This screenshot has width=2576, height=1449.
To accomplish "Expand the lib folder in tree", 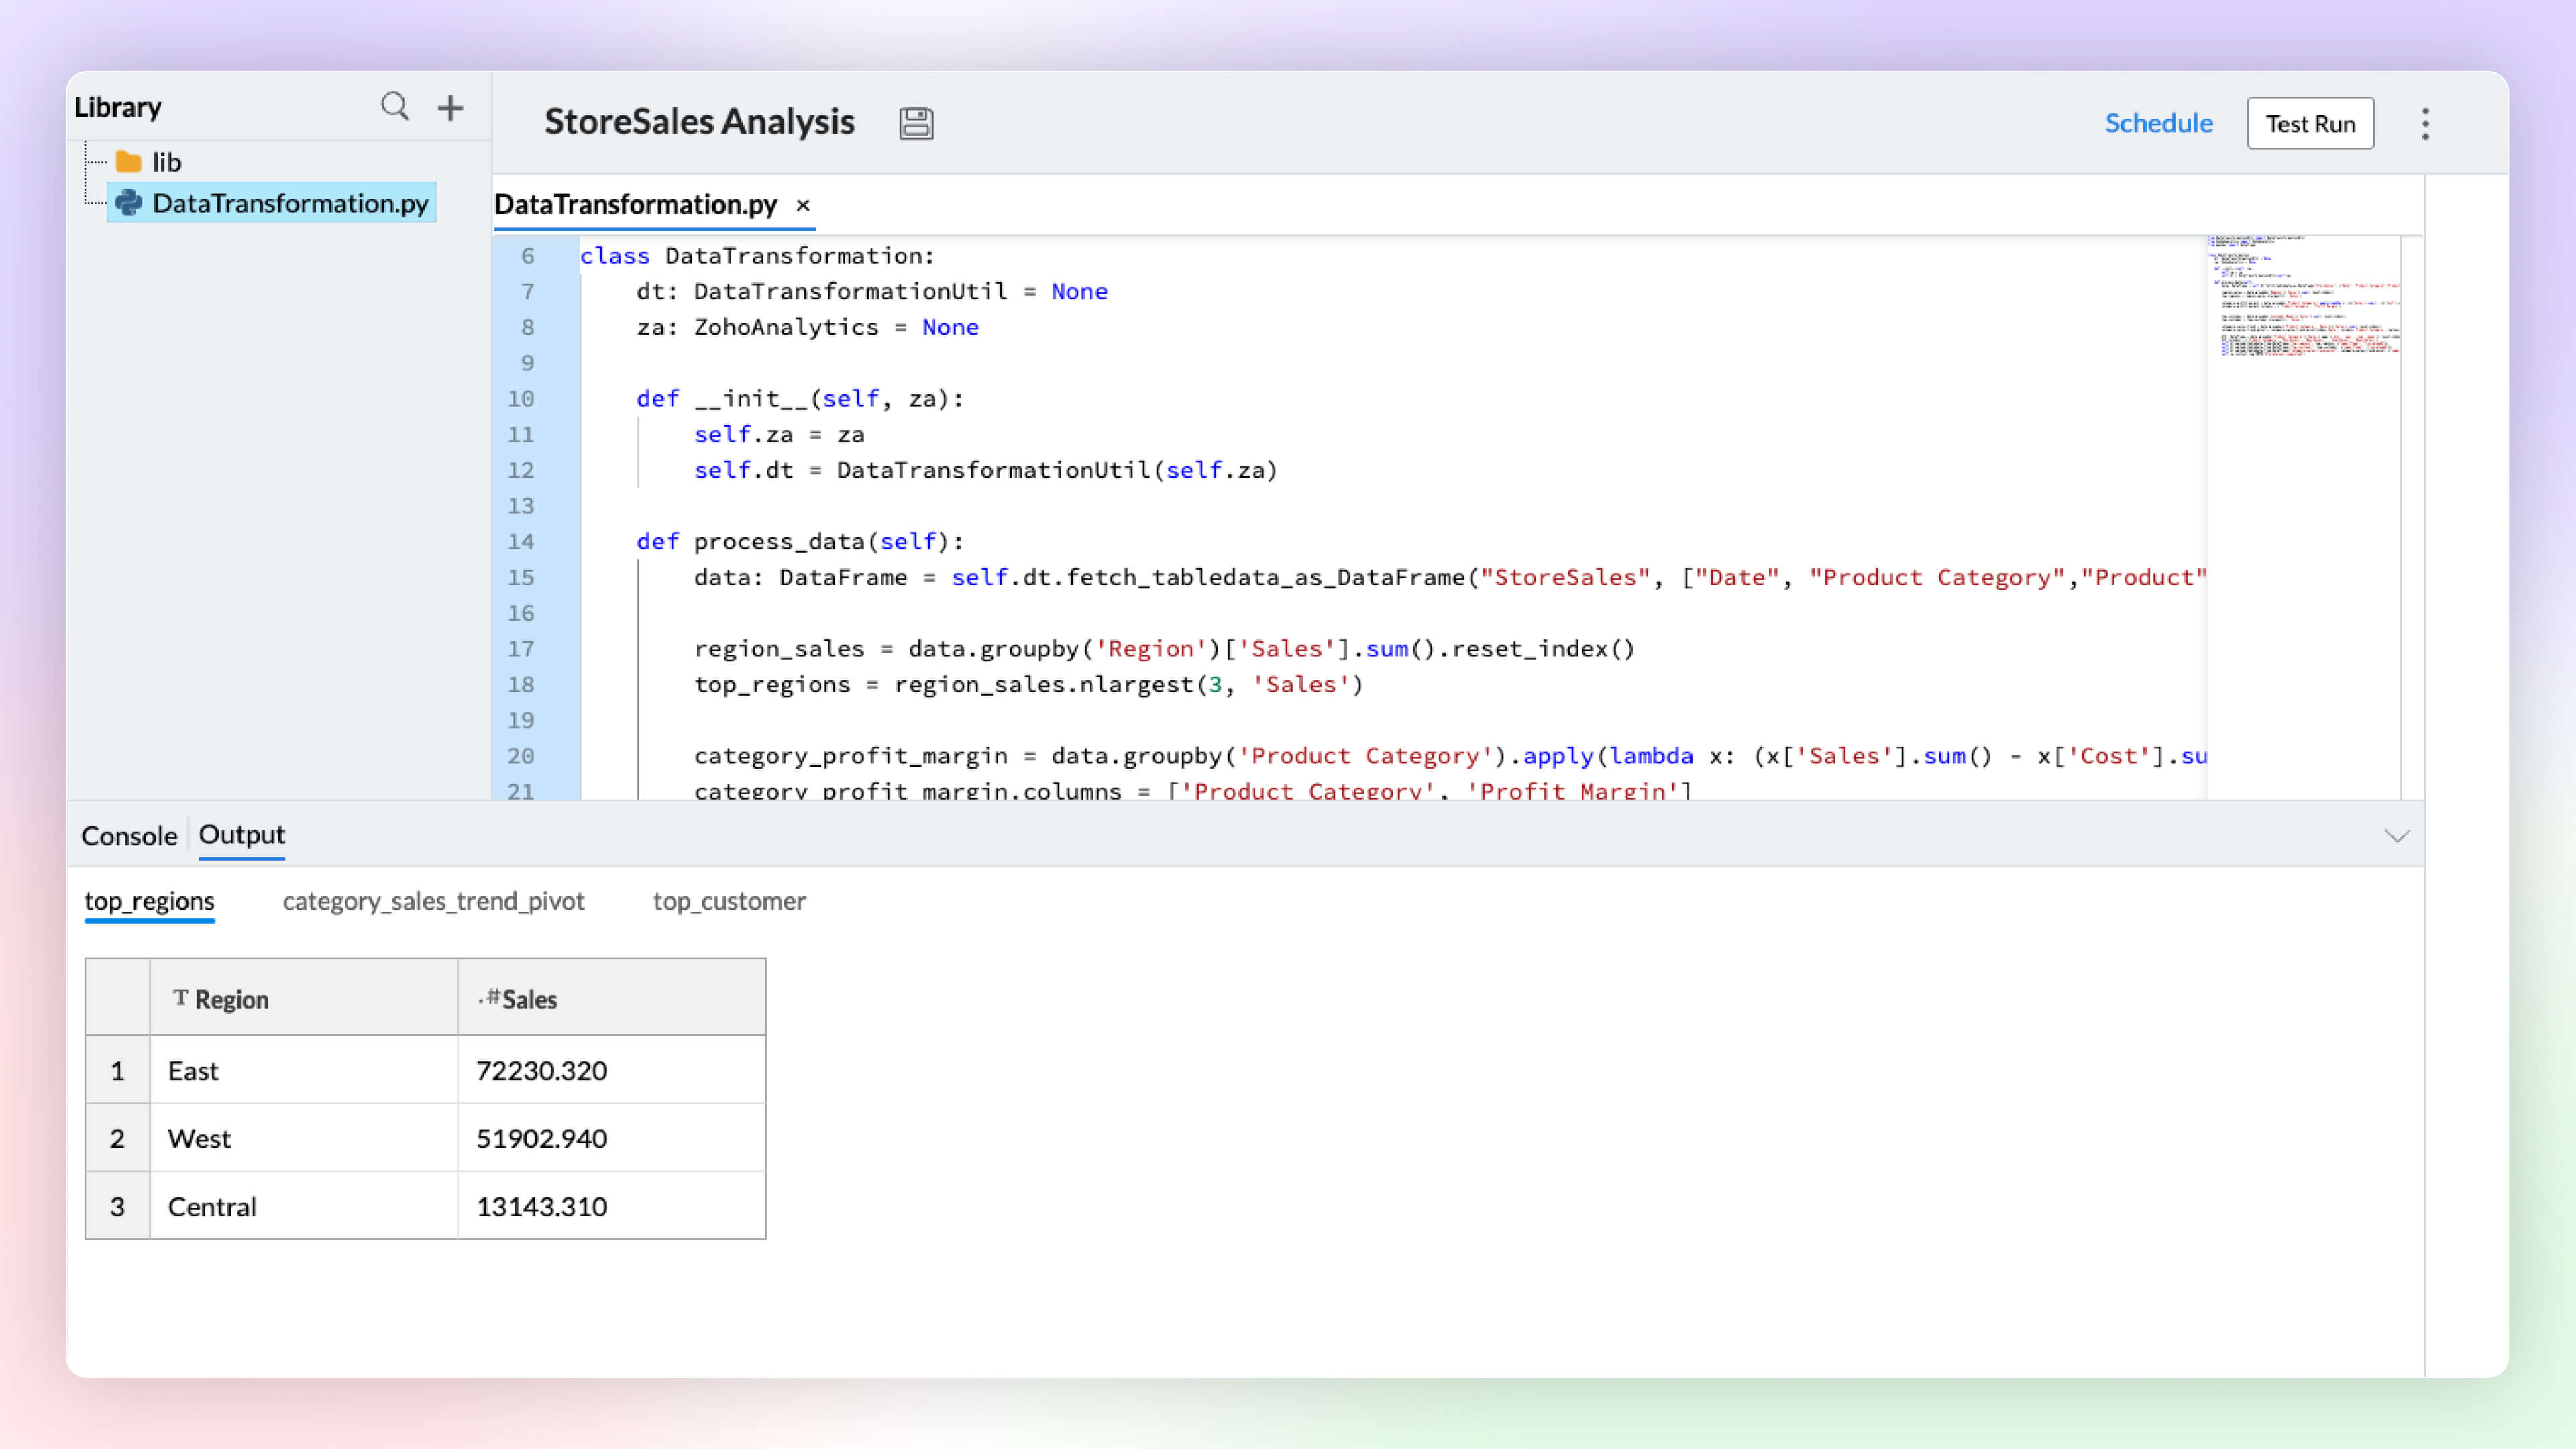I will coord(166,162).
